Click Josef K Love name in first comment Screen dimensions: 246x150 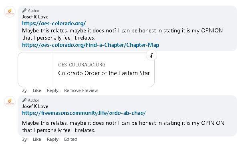pyautogui.click(x=35, y=17)
